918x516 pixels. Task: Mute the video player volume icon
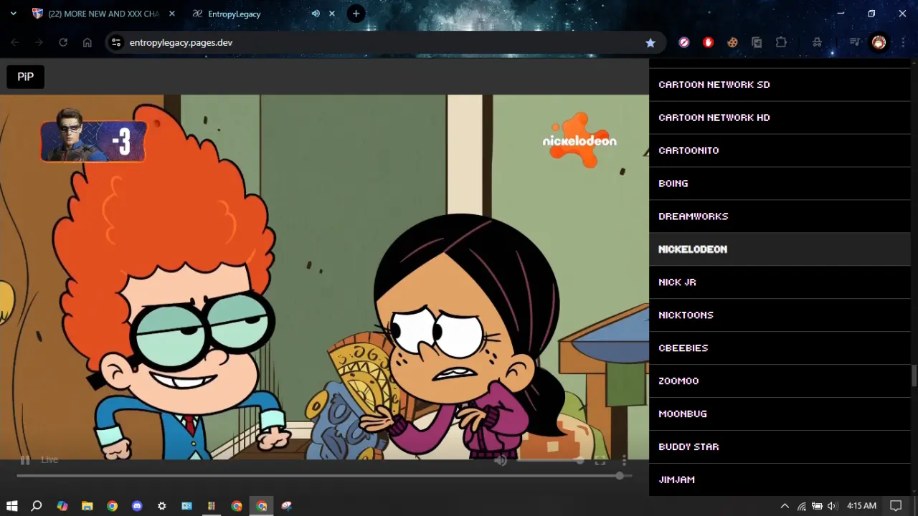coord(501,460)
